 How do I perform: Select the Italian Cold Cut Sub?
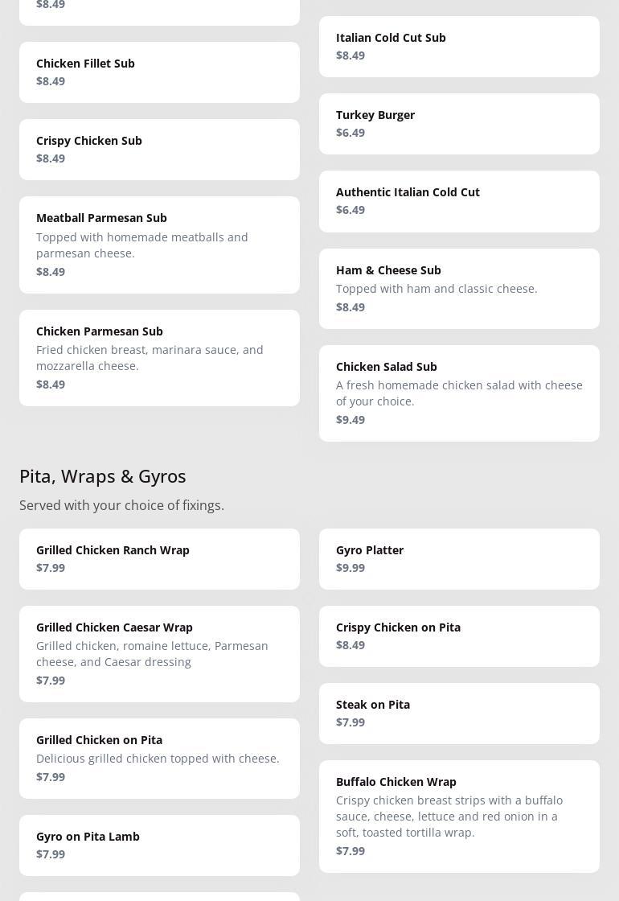pyautogui.click(x=459, y=47)
